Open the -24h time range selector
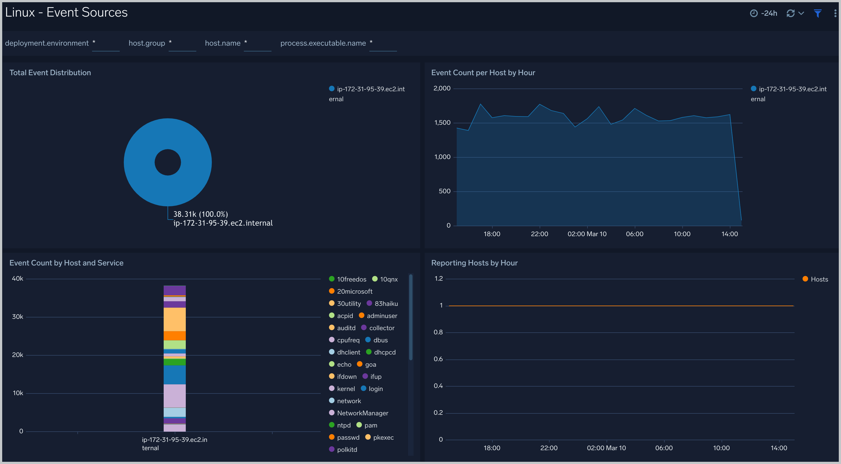Image resolution: width=841 pixels, height=464 pixels. point(763,13)
